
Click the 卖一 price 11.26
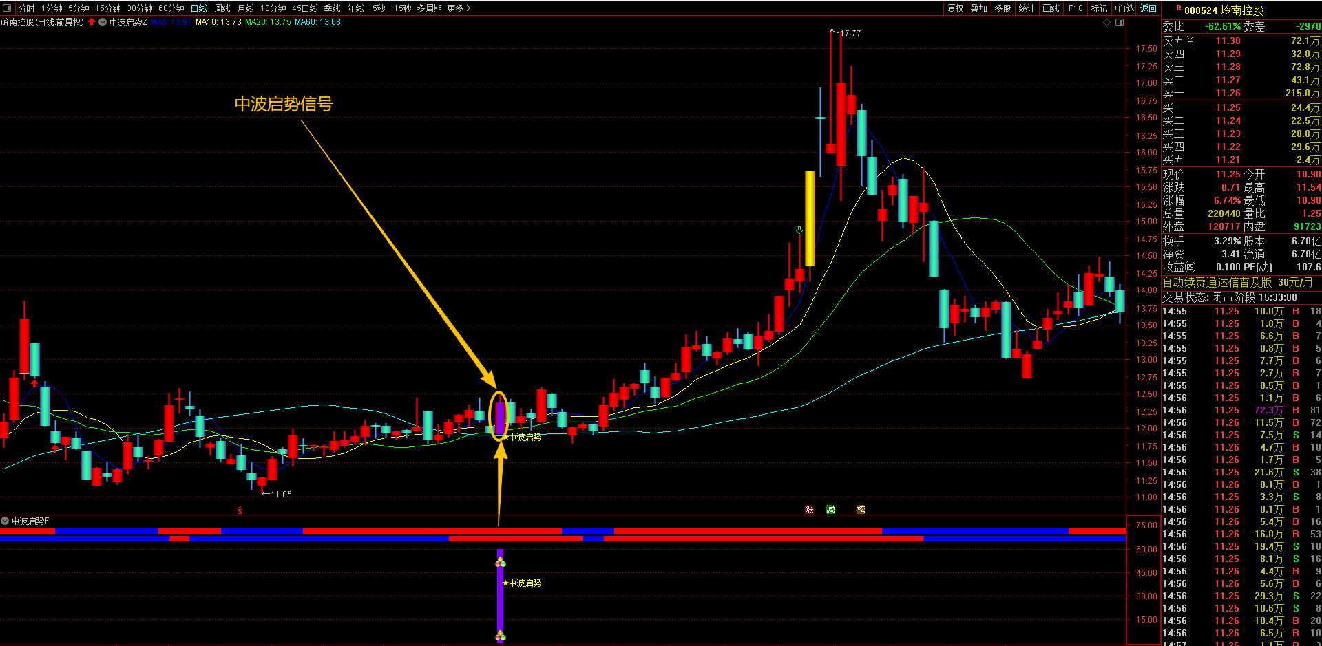pyautogui.click(x=1228, y=94)
